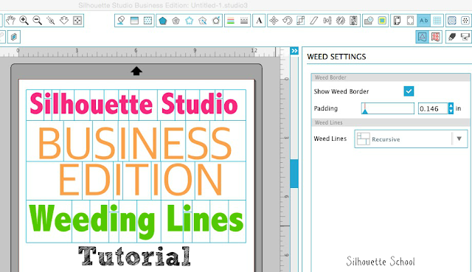472x272 pixels.
Task: Open the Modify panel
Action: (369, 21)
